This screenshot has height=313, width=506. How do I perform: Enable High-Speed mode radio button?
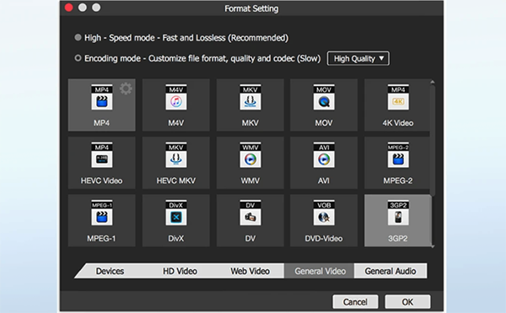[78, 37]
